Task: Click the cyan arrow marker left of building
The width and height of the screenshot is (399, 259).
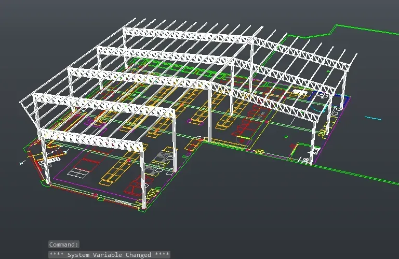Action: [x=22, y=163]
